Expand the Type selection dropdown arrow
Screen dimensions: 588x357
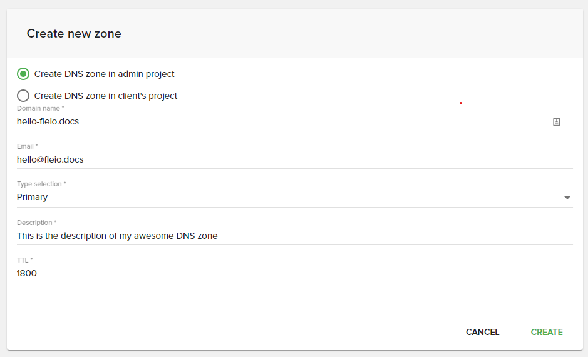click(x=567, y=198)
